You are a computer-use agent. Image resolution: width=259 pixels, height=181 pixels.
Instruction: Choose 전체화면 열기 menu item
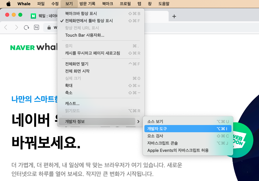point(101,64)
